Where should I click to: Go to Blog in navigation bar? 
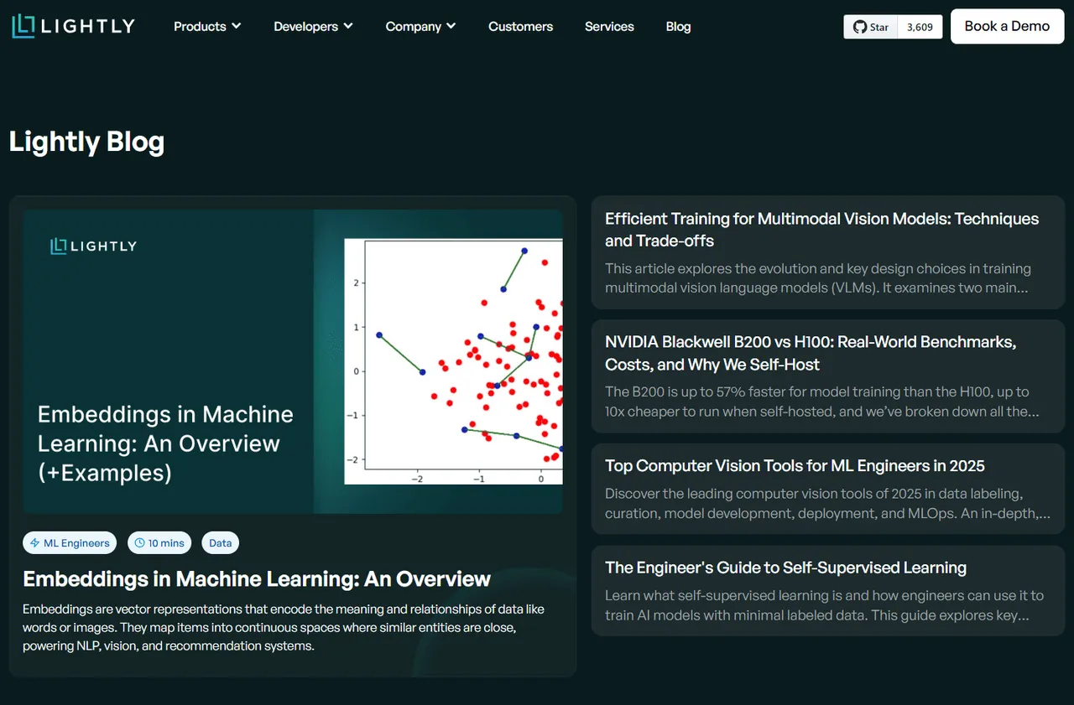point(678,26)
